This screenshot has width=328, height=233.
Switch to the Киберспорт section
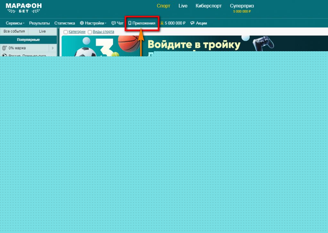(209, 6)
